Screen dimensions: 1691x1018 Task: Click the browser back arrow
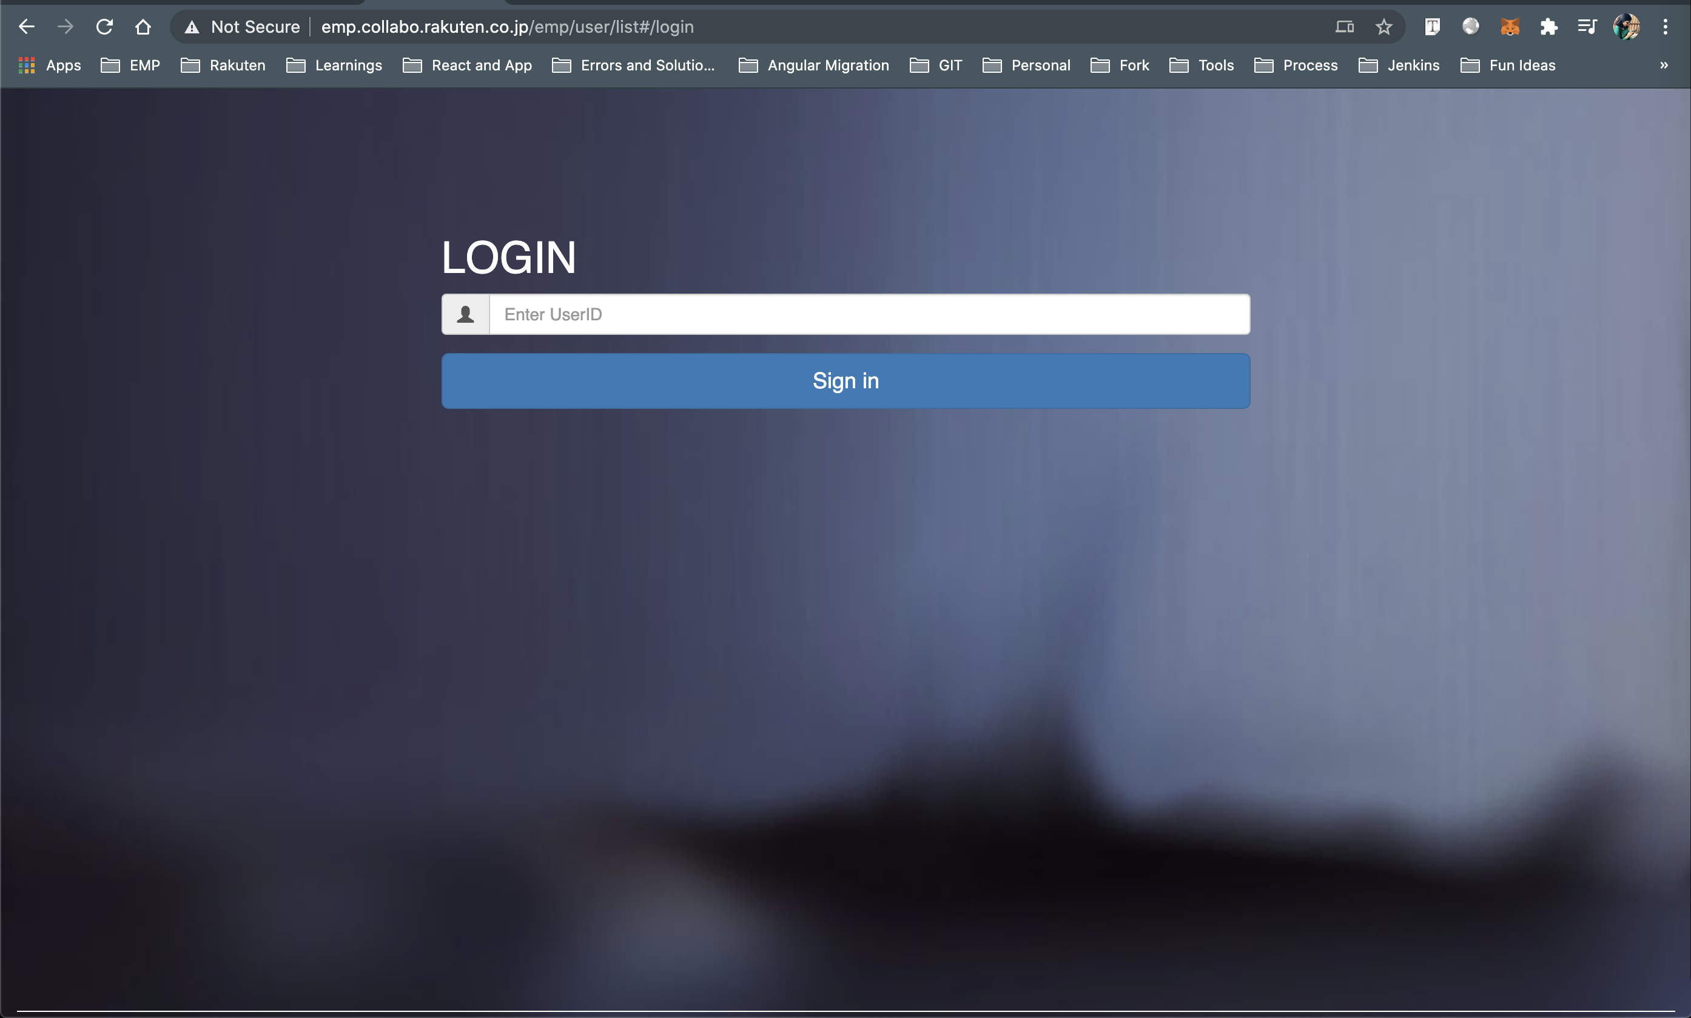(x=26, y=27)
